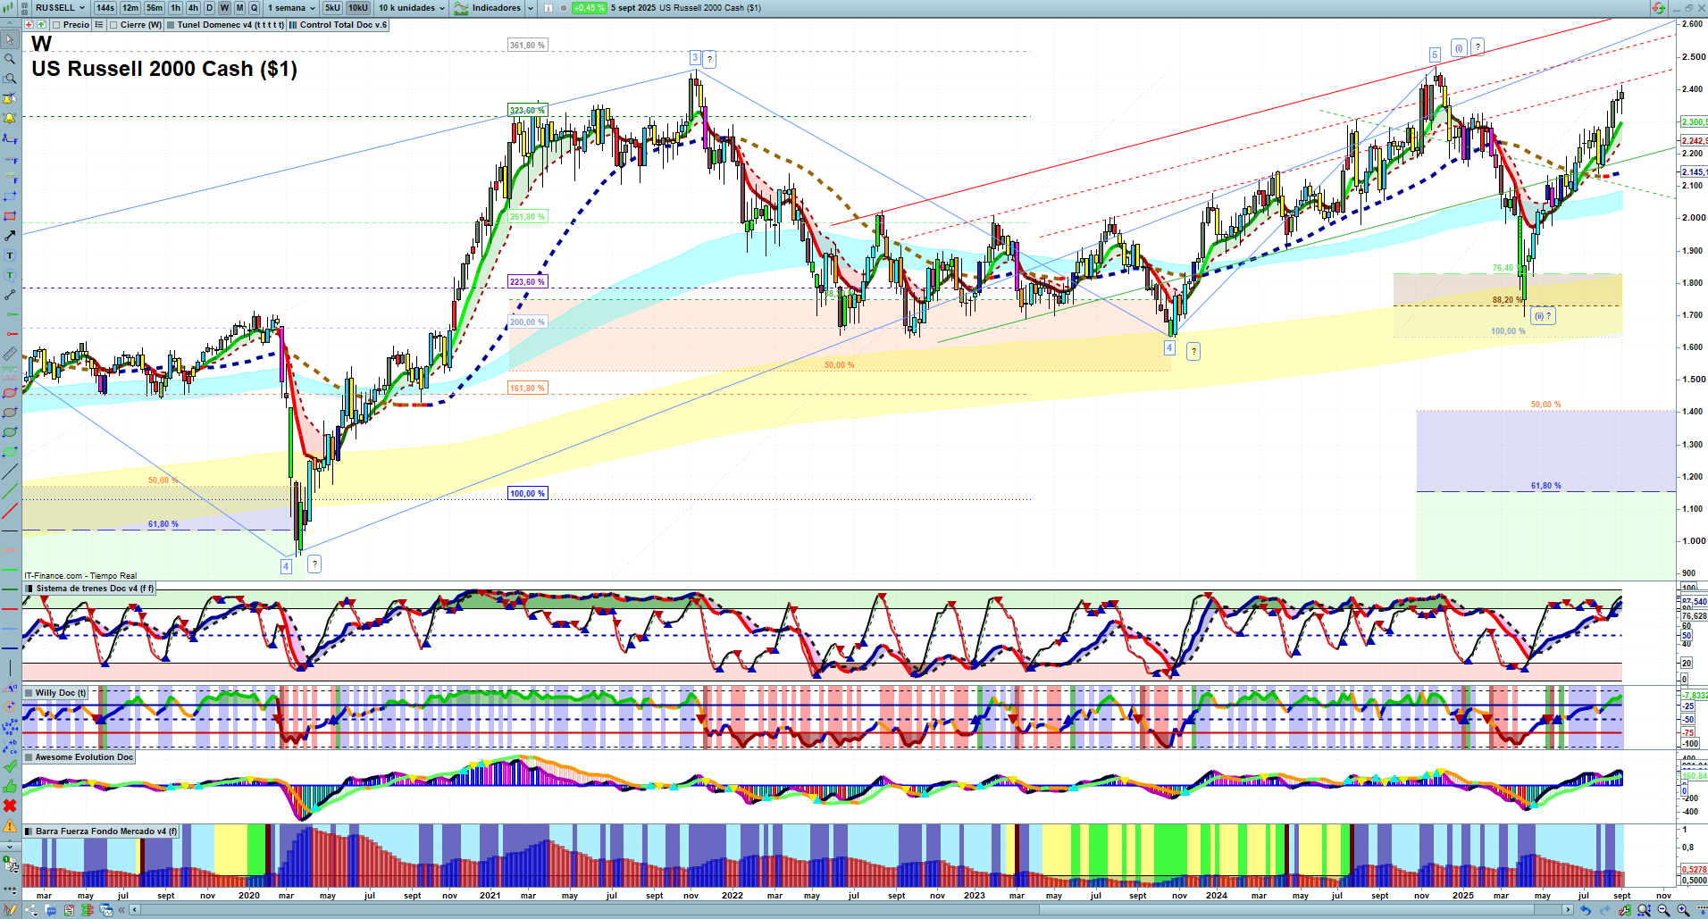This screenshot has width=1708, height=919.
Task: Click the green +0,45 % change badge
Action: 589,8
